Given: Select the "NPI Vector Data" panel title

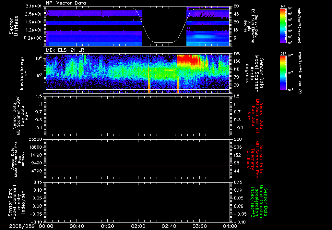Looking at the screenshot, I should (x=66, y=3).
